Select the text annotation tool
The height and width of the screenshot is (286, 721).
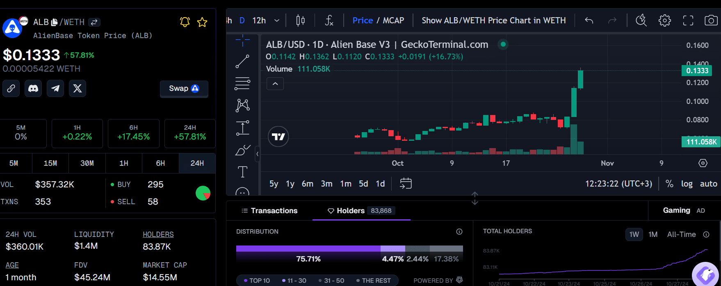pyautogui.click(x=243, y=172)
